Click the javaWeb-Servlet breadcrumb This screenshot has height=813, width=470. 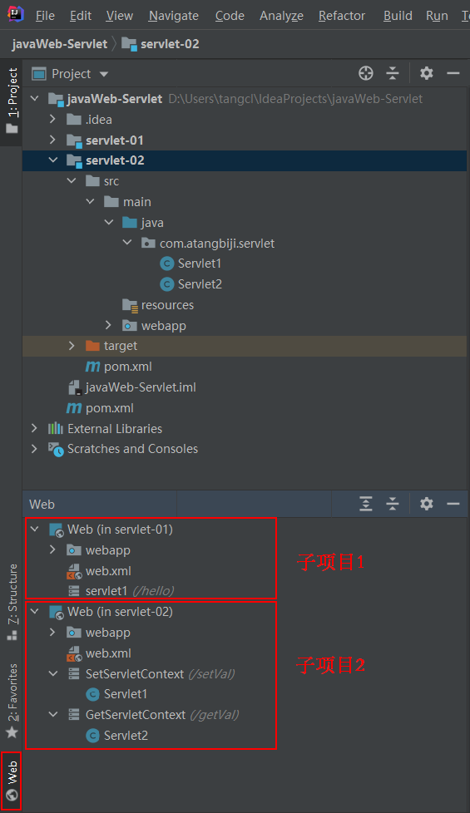pos(60,44)
